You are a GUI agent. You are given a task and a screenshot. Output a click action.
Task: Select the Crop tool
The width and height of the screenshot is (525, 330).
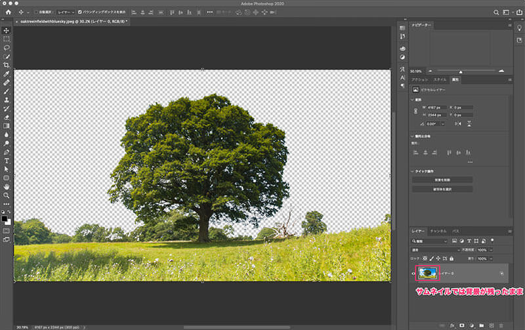[7, 65]
